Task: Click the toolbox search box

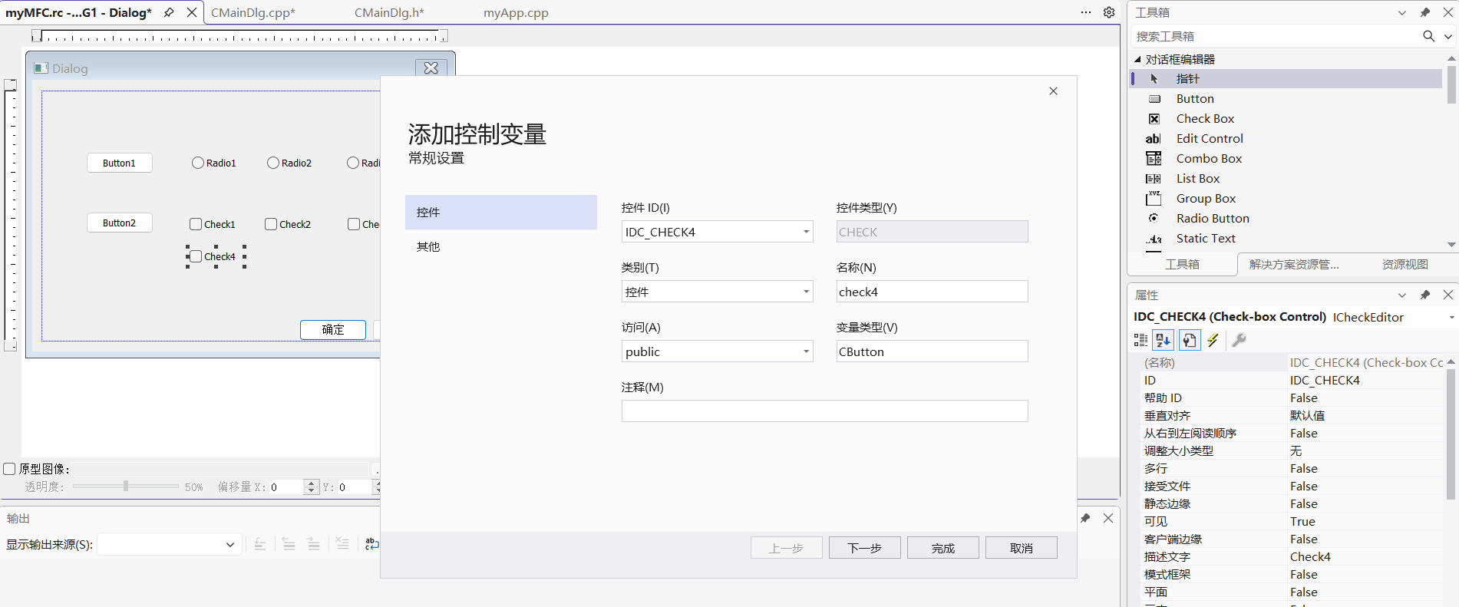Action: (1276, 36)
